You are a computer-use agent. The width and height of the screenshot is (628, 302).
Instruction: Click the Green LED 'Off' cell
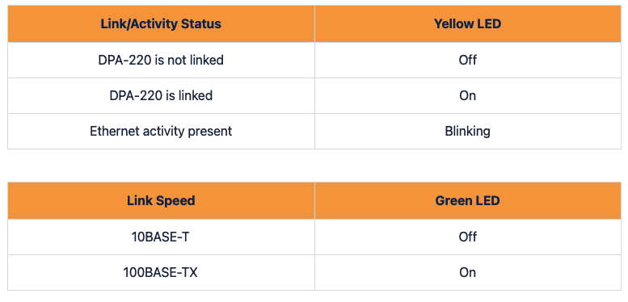(468, 237)
